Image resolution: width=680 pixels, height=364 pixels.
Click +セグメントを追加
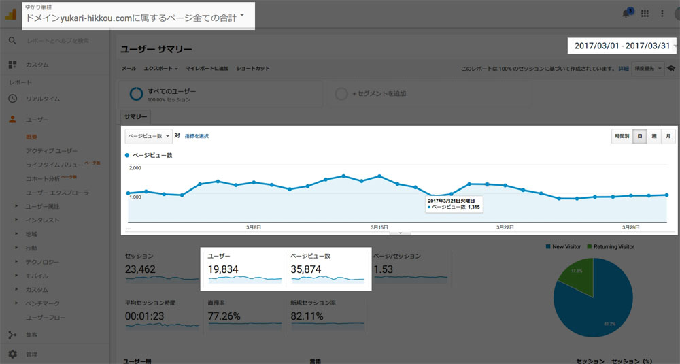(379, 94)
